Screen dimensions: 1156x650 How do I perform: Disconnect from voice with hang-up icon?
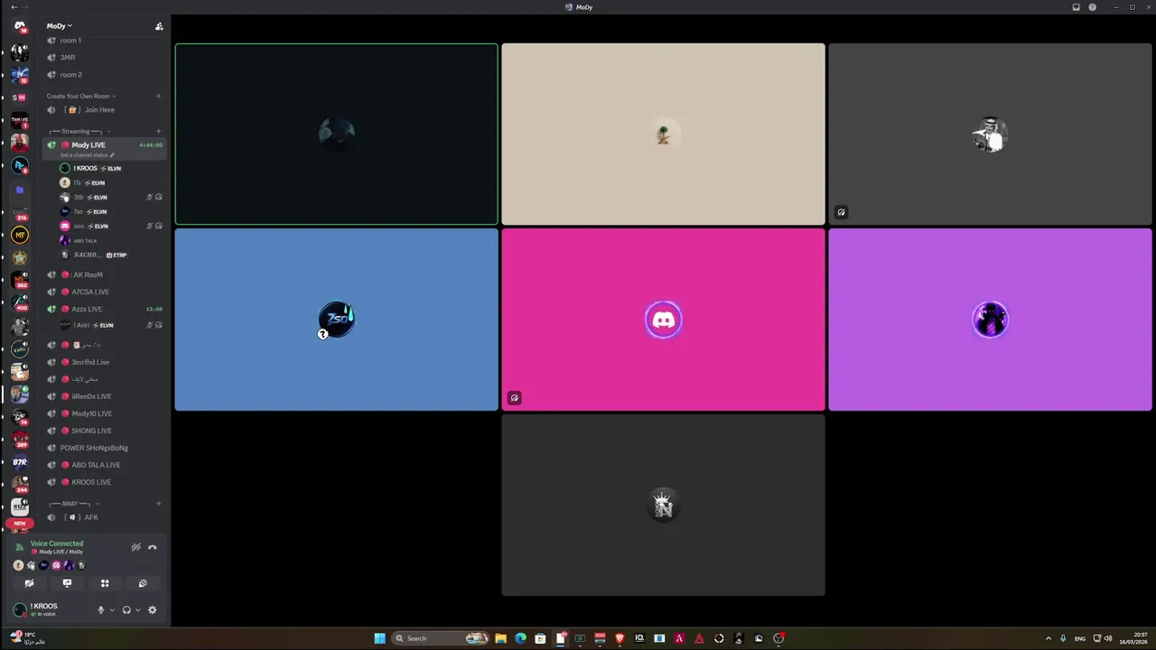click(152, 547)
